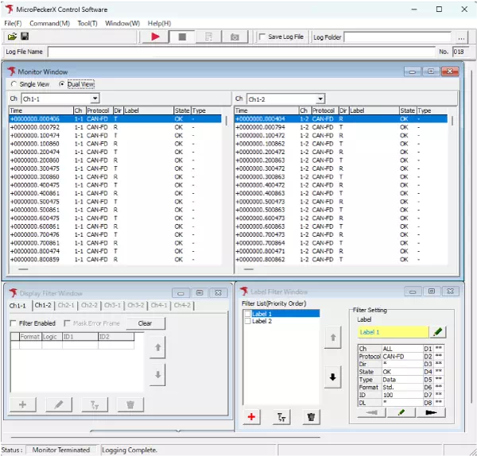Check the Filter Enabled checkbox
477x456 pixels.
pyautogui.click(x=14, y=323)
